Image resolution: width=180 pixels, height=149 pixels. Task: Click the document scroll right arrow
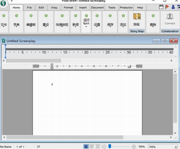tap(171, 137)
